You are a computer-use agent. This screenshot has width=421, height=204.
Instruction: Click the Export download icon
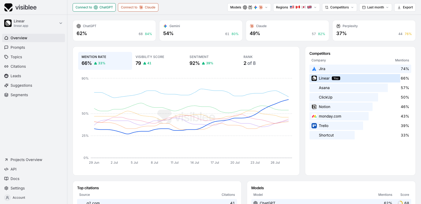[x=399, y=7]
